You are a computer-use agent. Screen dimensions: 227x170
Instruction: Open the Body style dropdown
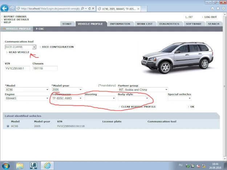pyautogui.click(x=147, y=98)
